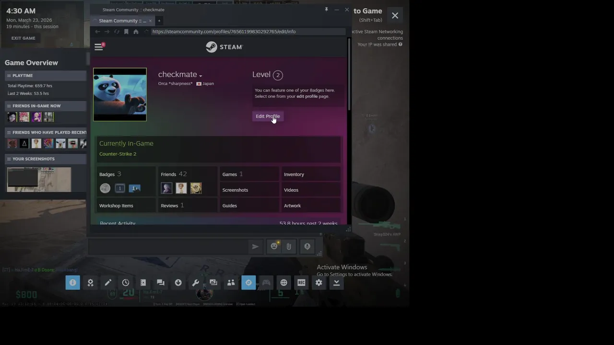Open the profile Guides link
This screenshot has height=345, width=614.
[229, 206]
